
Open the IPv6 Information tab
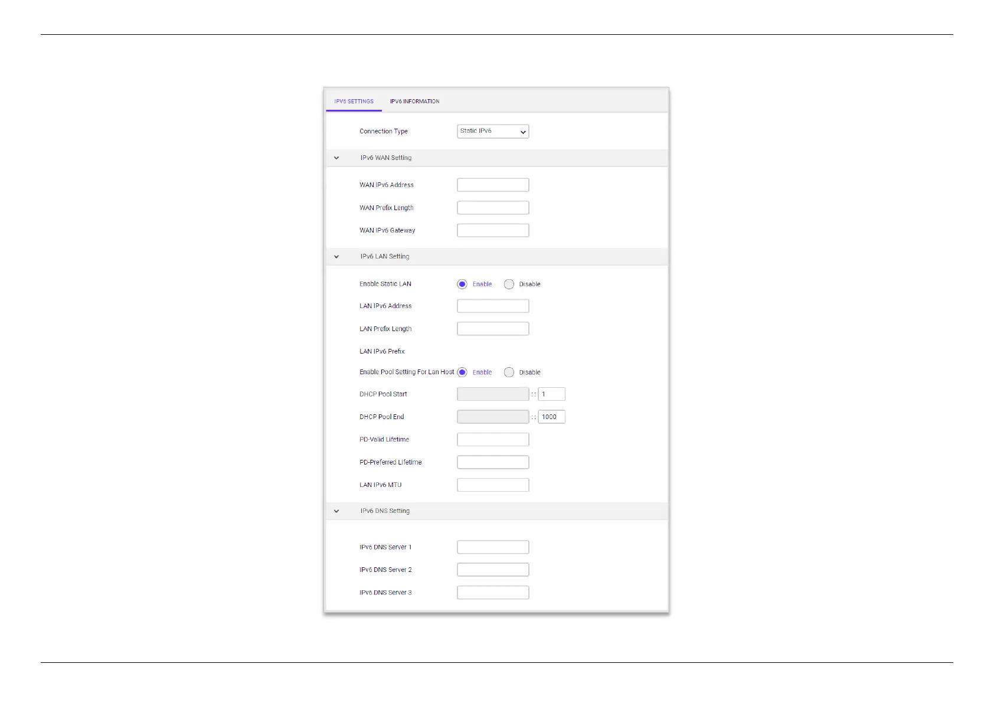[x=414, y=101]
